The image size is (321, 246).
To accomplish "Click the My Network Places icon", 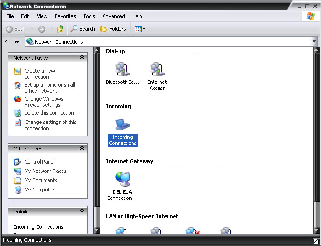I will point(18,171).
